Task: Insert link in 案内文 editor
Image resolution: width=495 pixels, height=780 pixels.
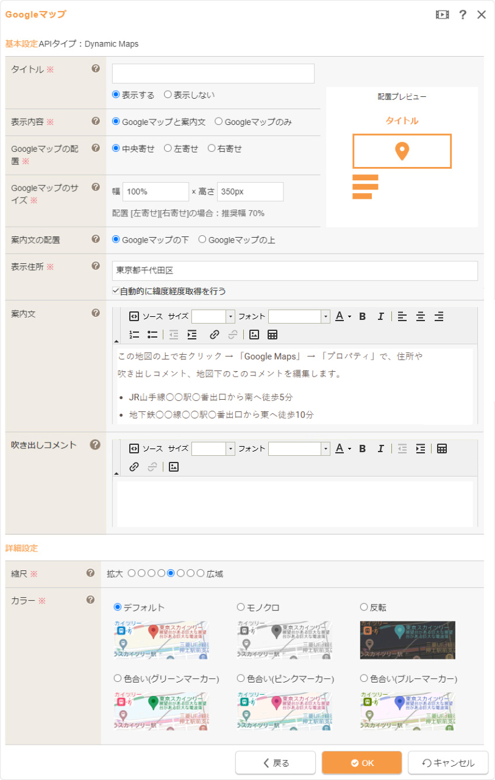Action: click(x=214, y=335)
